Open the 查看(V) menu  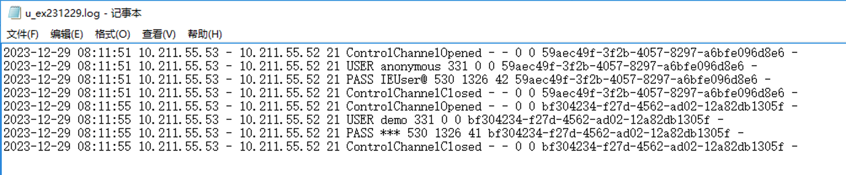pyautogui.click(x=159, y=34)
